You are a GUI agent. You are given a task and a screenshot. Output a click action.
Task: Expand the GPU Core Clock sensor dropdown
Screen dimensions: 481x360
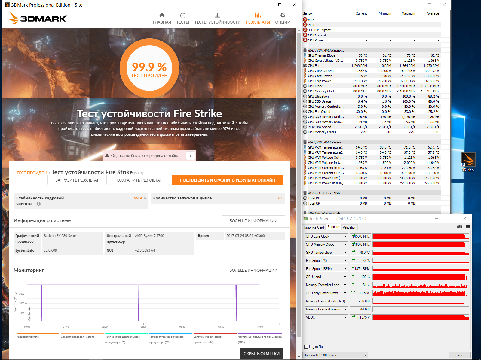[x=345, y=236]
